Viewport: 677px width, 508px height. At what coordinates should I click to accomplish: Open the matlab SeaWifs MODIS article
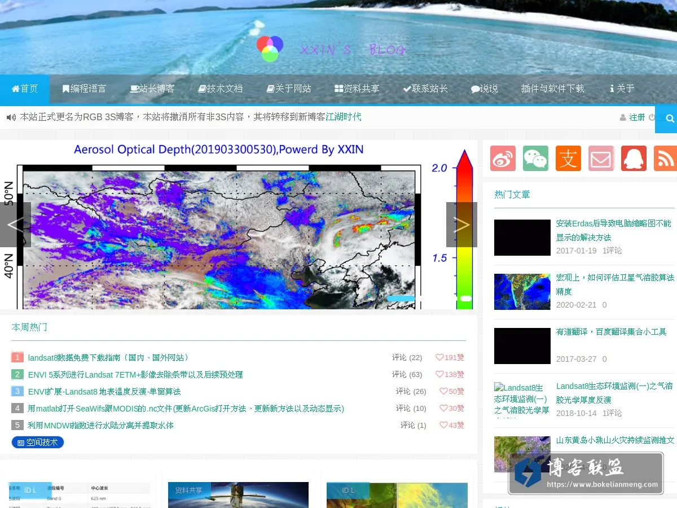[186, 408]
